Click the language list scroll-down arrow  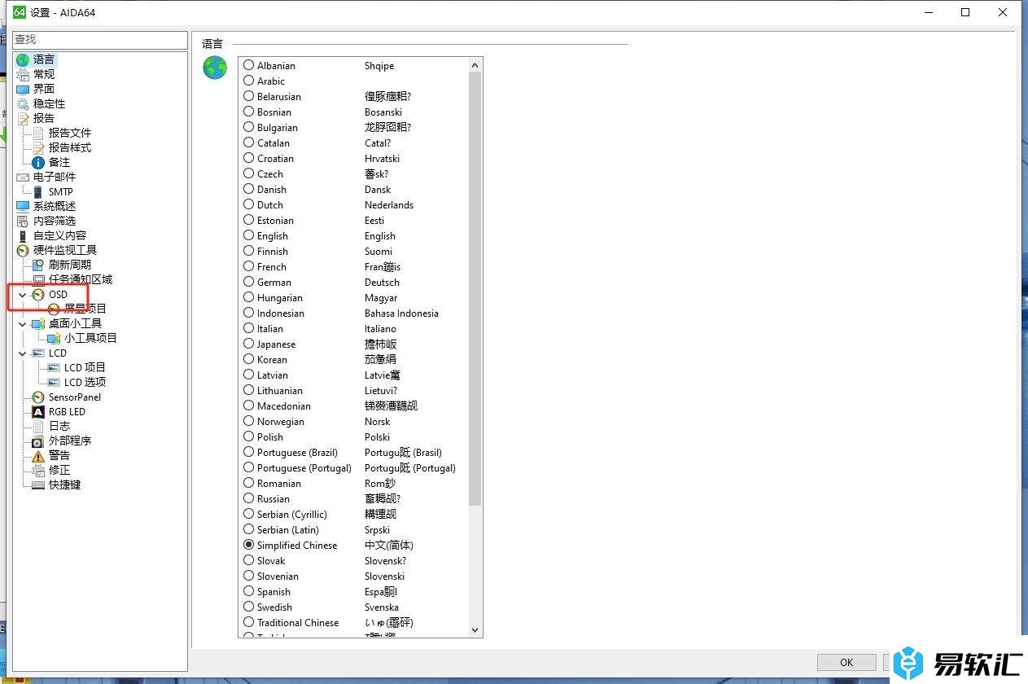tap(475, 630)
